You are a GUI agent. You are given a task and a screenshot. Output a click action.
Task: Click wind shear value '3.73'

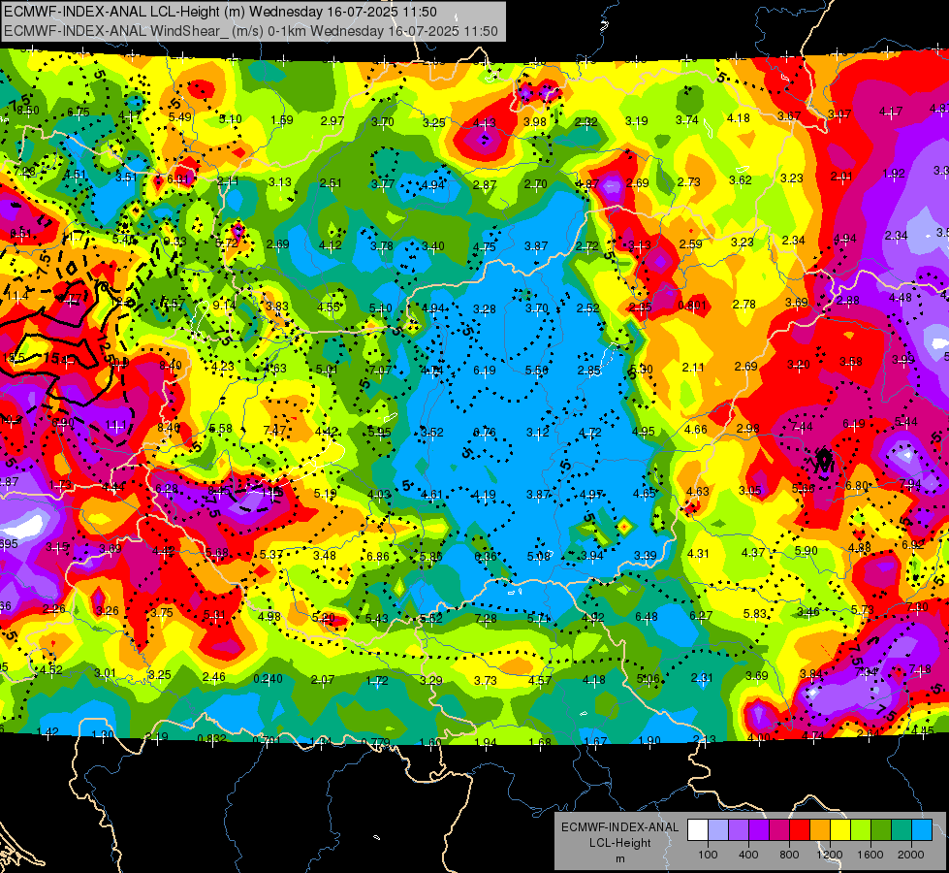pyautogui.click(x=486, y=681)
